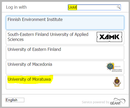130x108 pixels.
Task: Click the highlighted UoM text in search box
Action: 72,7
